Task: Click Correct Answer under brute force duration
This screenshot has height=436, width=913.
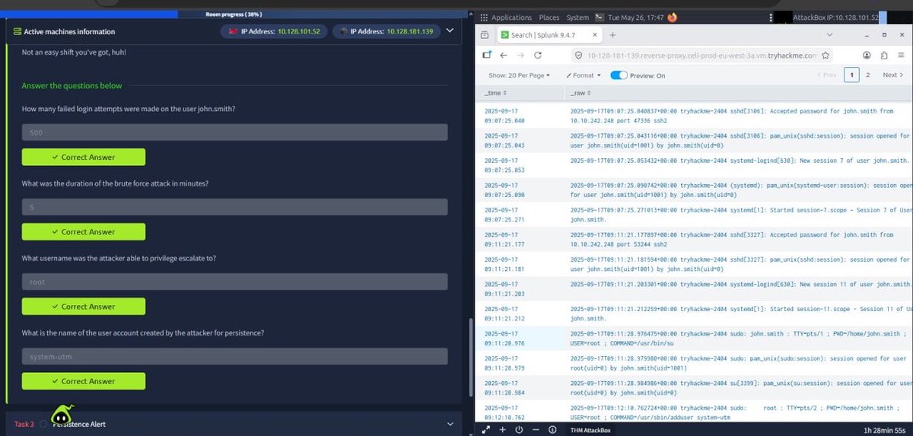Action: [84, 232]
